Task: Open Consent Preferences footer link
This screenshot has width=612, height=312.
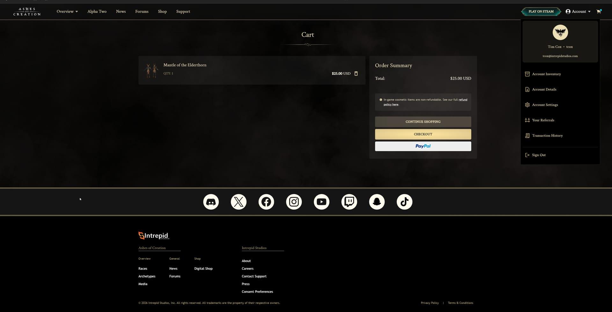Action: click(258, 292)
